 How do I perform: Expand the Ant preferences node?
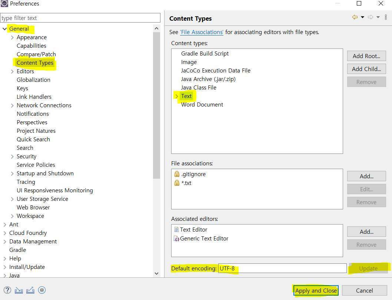(x=5, y=225)
